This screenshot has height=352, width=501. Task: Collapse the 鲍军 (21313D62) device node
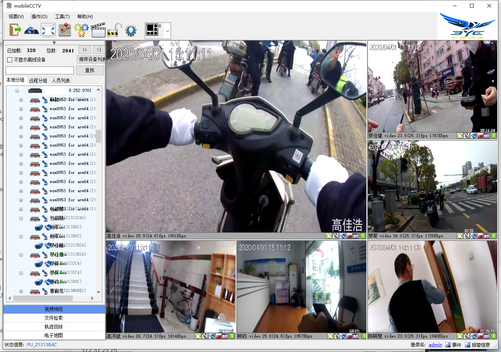(x=21, y=237)
